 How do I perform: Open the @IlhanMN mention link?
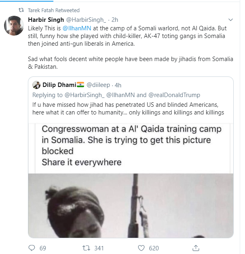pos(76,29)
